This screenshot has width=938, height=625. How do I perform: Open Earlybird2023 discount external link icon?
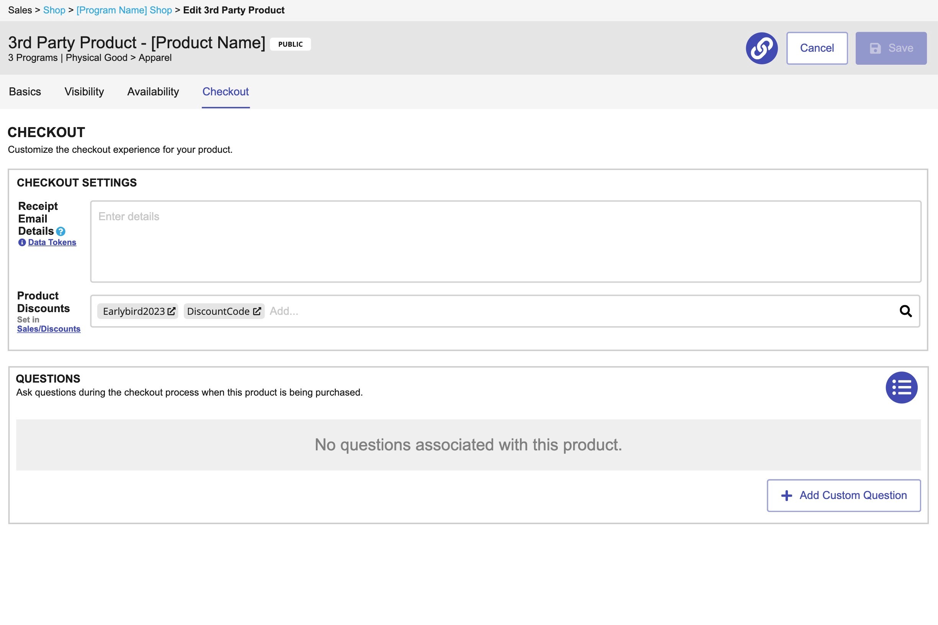(x=172, y=311)
